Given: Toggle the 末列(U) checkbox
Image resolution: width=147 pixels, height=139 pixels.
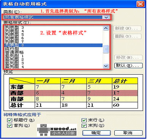Looking at the screenshot, I should tap(84, 126).
